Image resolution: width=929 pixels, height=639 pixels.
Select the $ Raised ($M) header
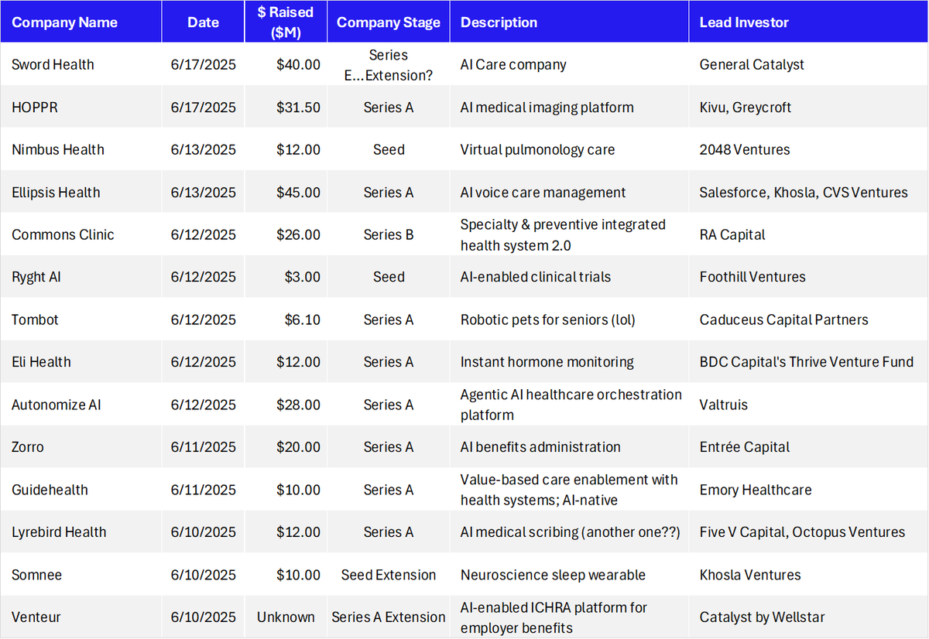click(x=286, y=22)
